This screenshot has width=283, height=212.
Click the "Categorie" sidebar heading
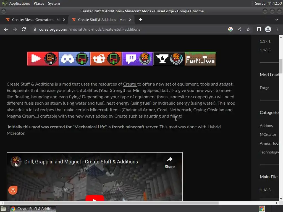[x=269, y=113]
